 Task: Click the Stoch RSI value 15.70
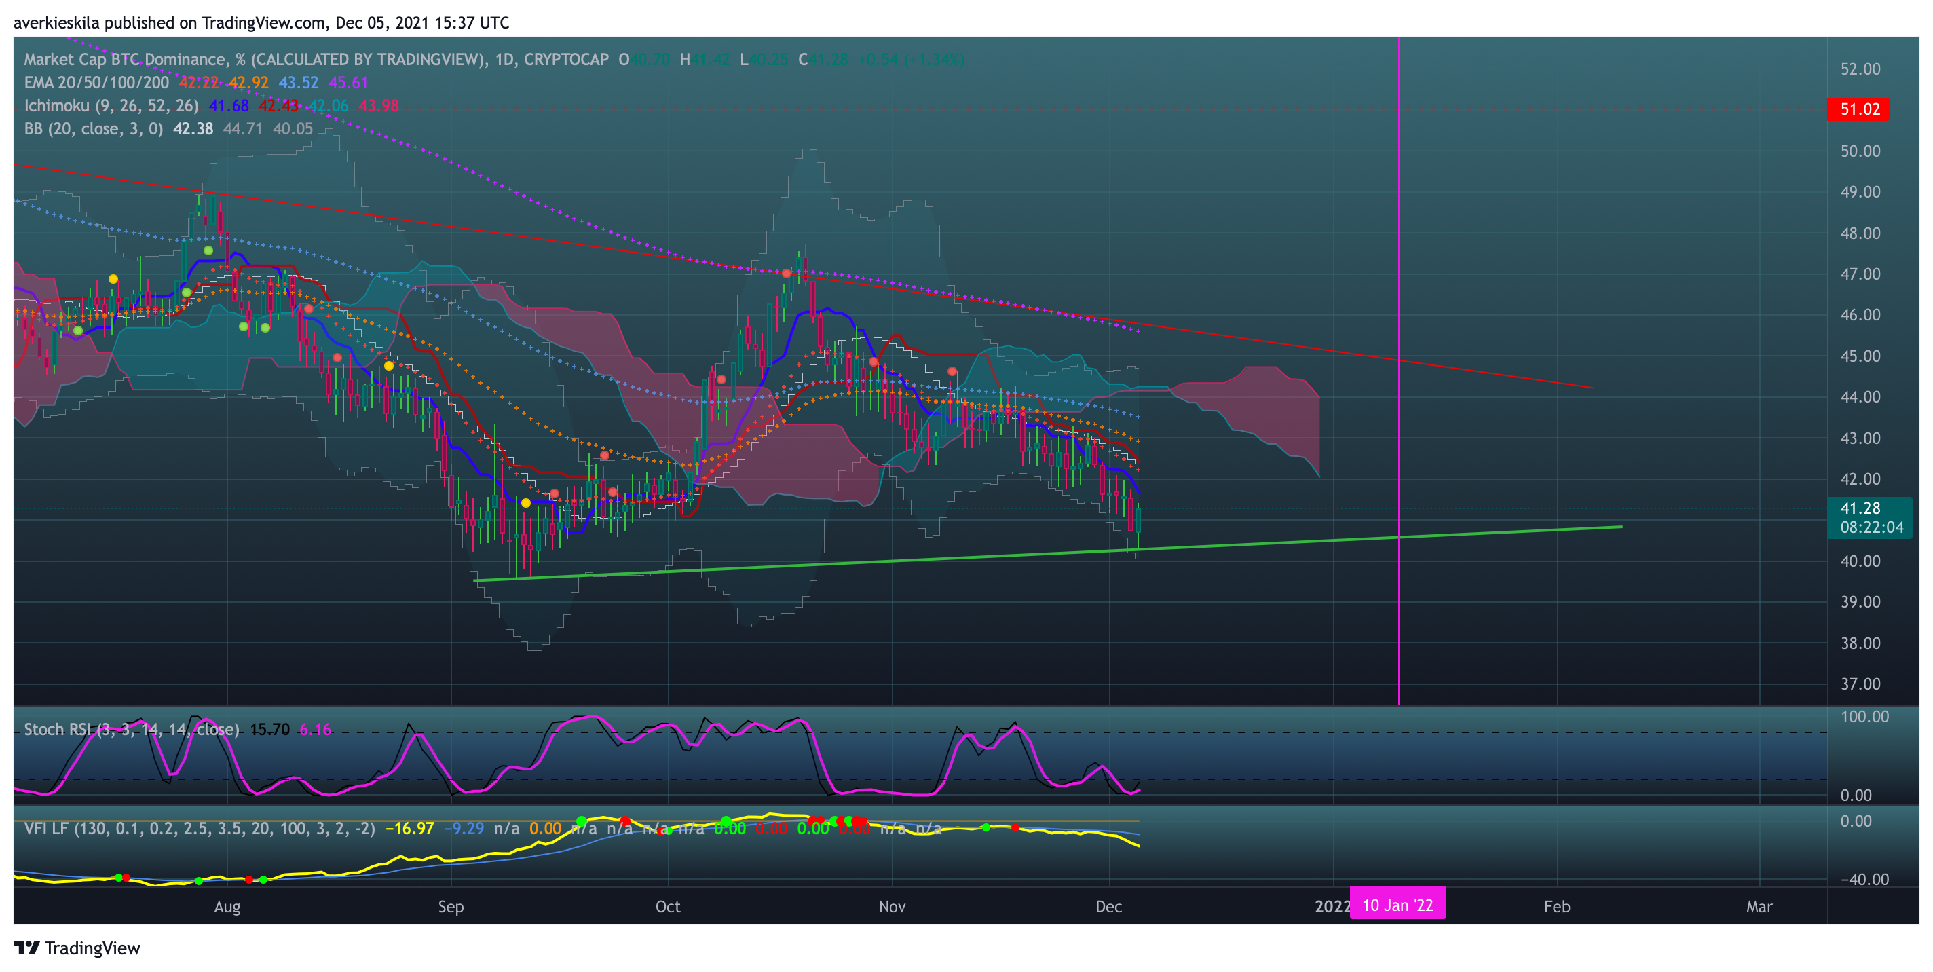point(269,730)
